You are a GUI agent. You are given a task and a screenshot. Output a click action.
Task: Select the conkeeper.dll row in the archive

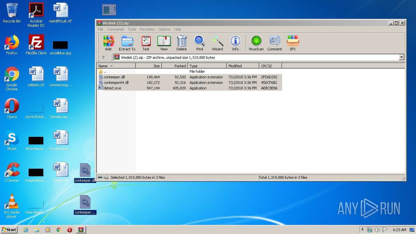coord(189,77)
